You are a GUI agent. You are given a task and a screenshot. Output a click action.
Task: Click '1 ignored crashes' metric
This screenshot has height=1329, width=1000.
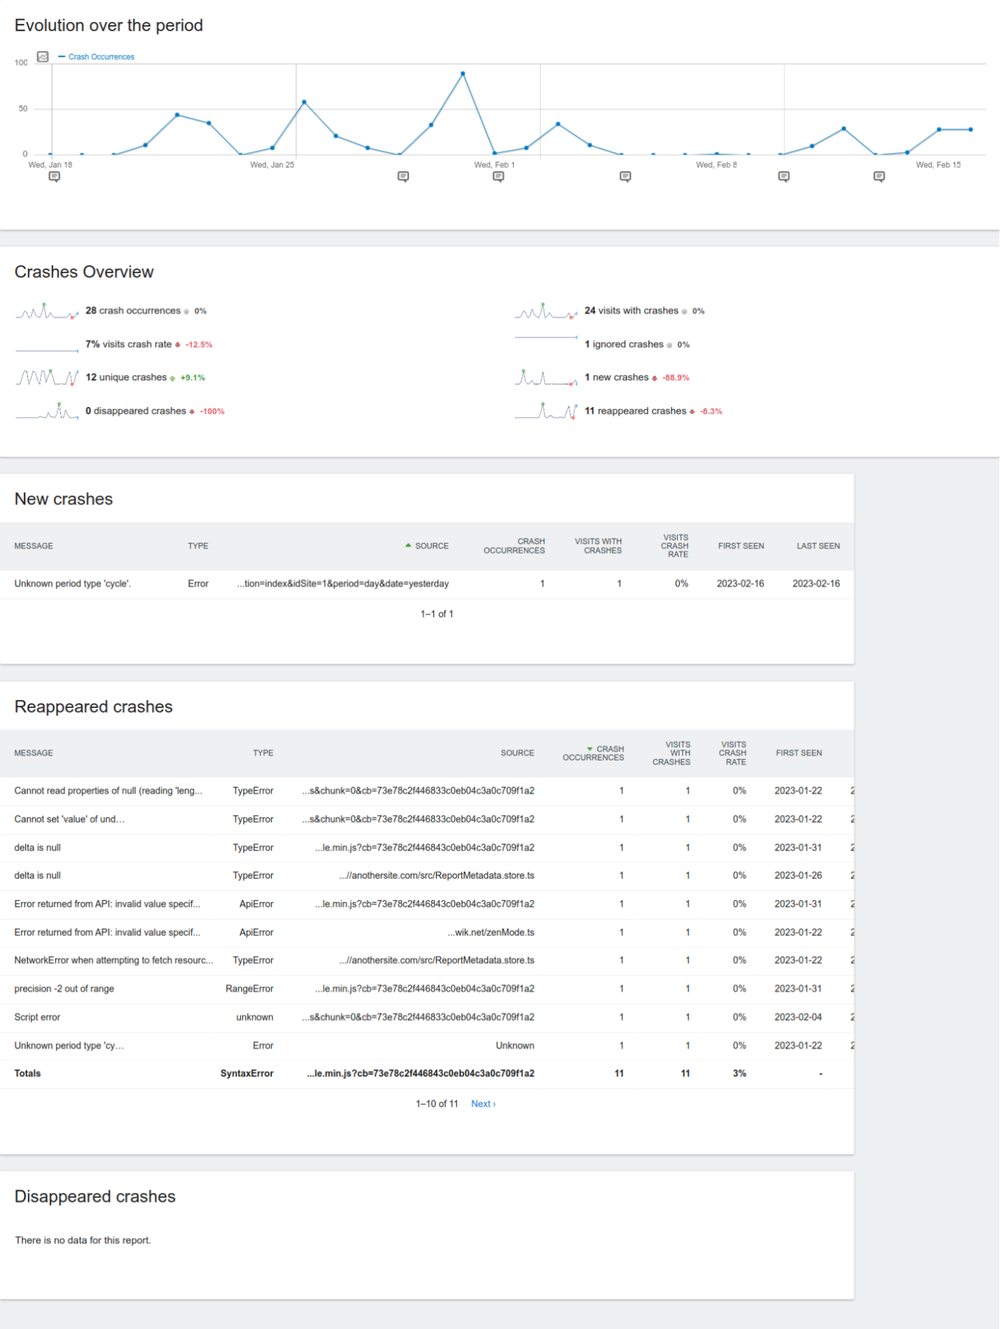pyautogui.click(x=624, y=344)
